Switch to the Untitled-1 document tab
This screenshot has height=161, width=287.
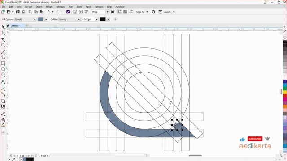(x=15, y=26)
